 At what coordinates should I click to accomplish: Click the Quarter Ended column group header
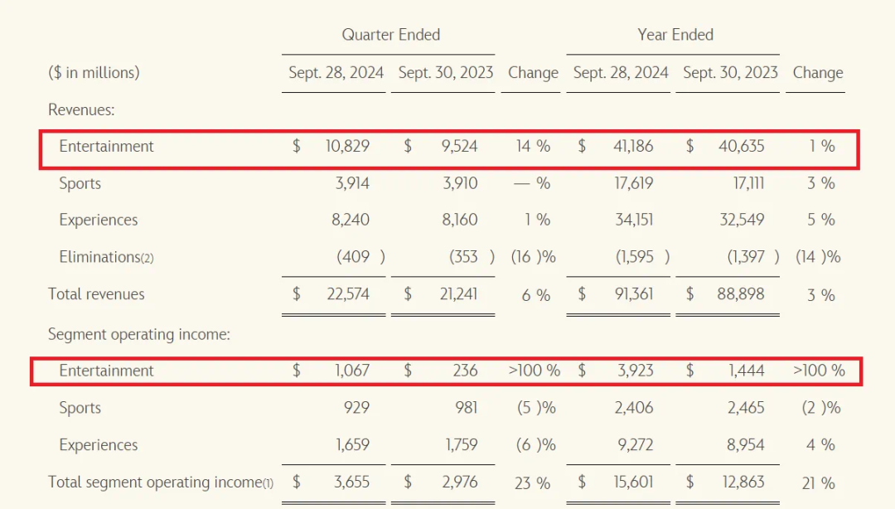pos(390,35)
